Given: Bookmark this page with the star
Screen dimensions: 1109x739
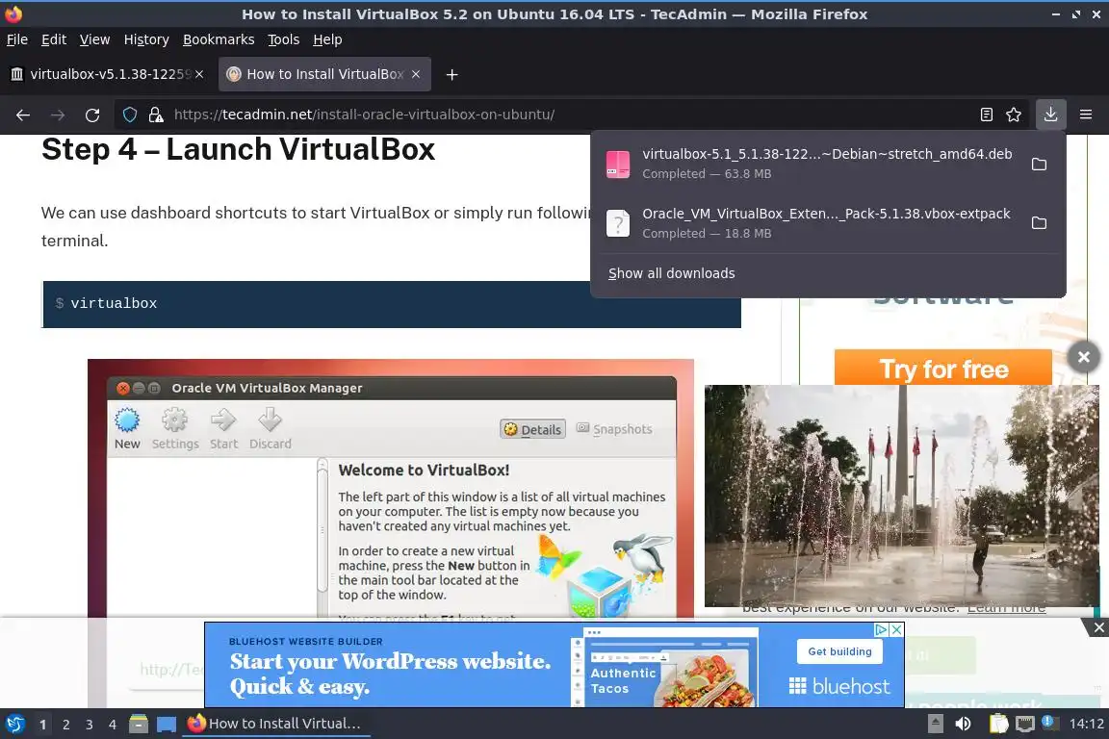Looking at the screenshot, I should coord(1014,115).
